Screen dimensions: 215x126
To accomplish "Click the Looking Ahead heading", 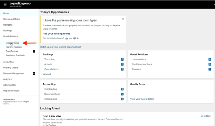I will coord(50,108).
